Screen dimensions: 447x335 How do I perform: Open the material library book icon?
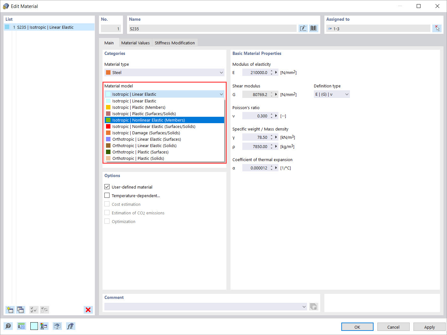point(314,28)
